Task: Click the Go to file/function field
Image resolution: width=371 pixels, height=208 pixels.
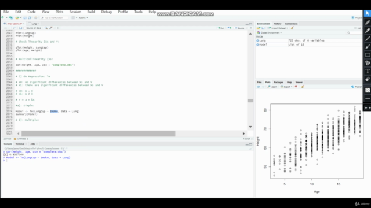Action: pos(54,18)
